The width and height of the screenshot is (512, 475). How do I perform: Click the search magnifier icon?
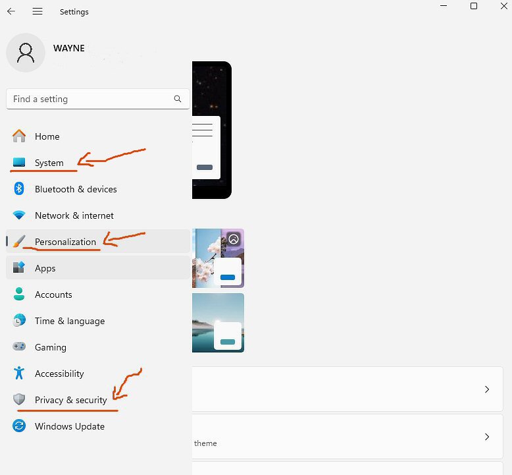point(178,99)
